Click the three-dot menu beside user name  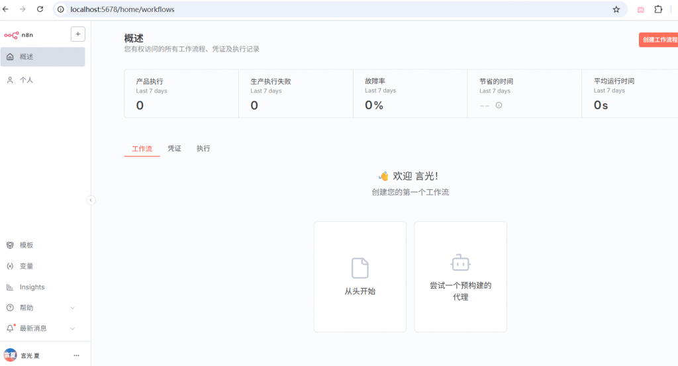76,355
